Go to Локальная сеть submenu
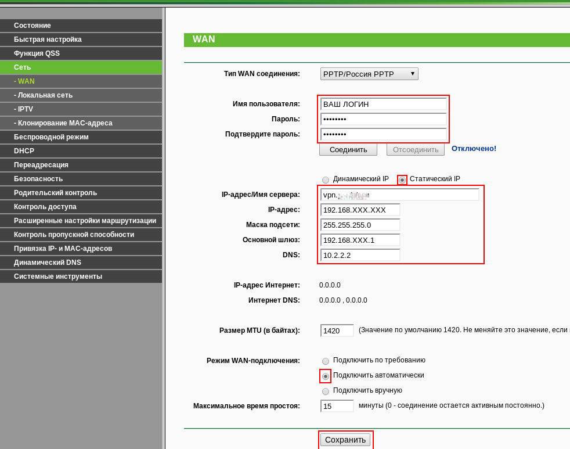The height and width of the screenshot is (449, 570). pyautogui.click(x=81, y=95)
